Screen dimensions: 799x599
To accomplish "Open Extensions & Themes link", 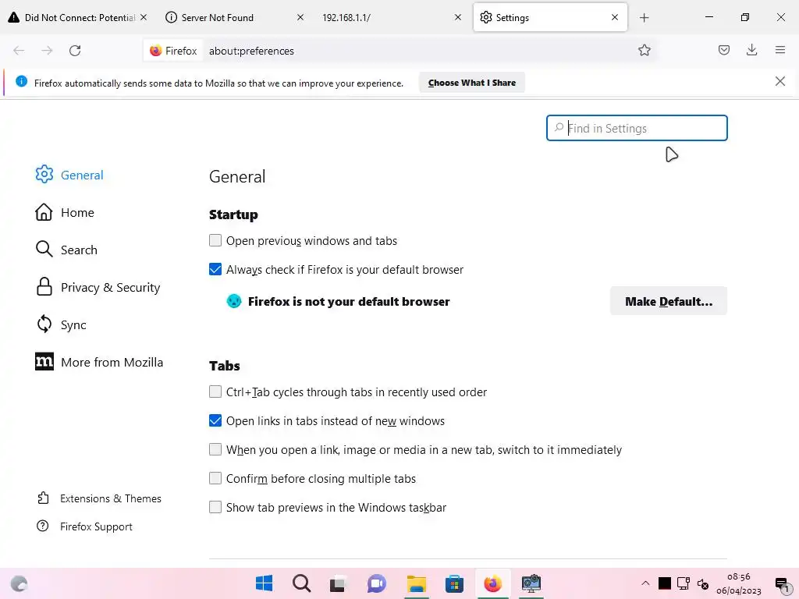I will coord(99,498).
